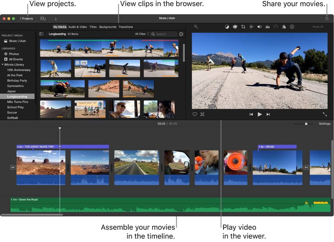
Task: Toggle the browser sidebar panel visibility
Action: coord(41,34)
